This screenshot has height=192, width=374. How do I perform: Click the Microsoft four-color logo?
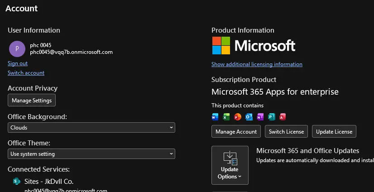point(221,46)
